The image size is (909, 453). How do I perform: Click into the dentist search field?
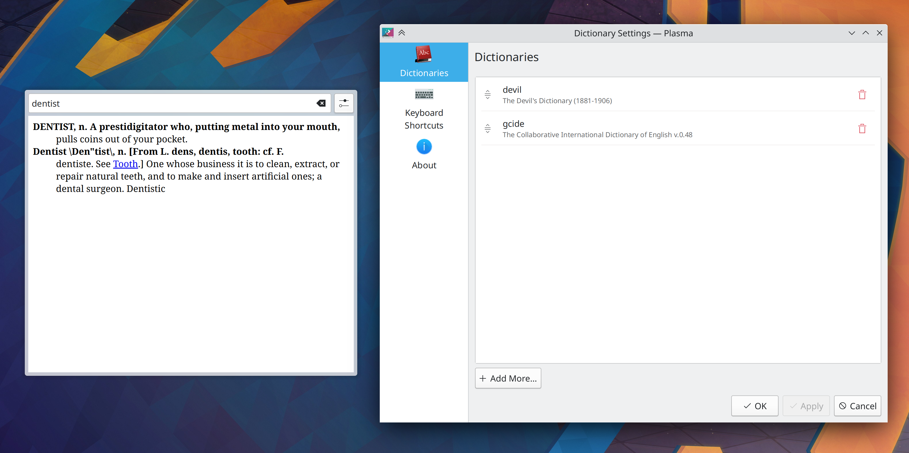pos(169,103)
